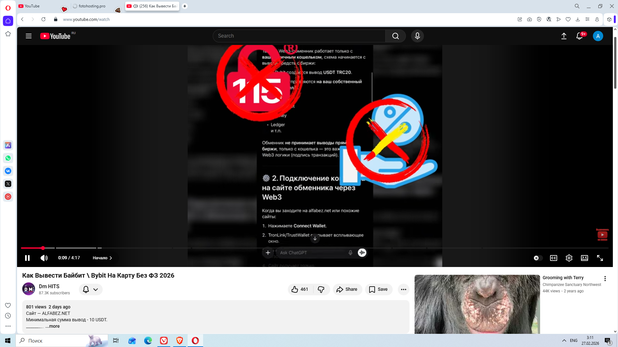The image size is (618, 347).
Task: Toggle theater mode view
Action: point(584,258)
